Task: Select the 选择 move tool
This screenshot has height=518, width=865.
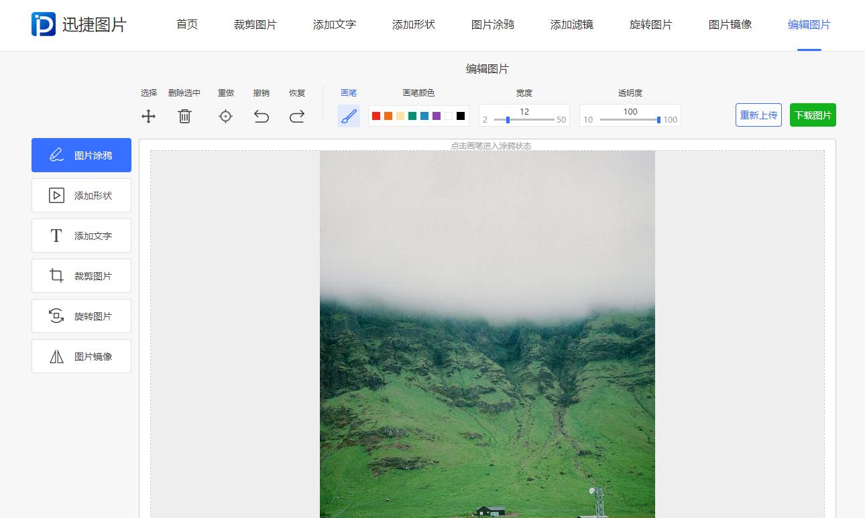Action: click(x=148, y=116)
